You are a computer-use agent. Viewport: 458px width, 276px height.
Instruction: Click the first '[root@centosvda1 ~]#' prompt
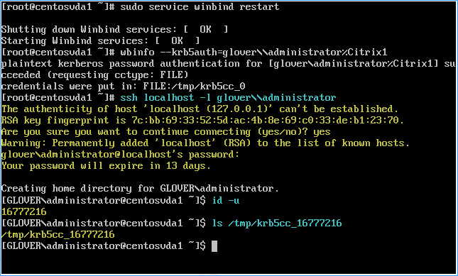[x=58, y=6]
